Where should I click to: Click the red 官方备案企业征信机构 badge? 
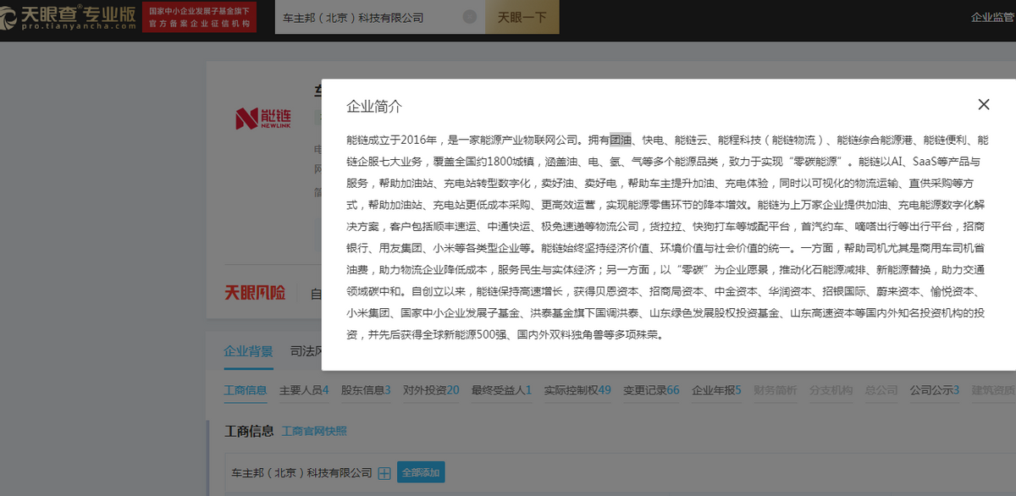point(199,17)
